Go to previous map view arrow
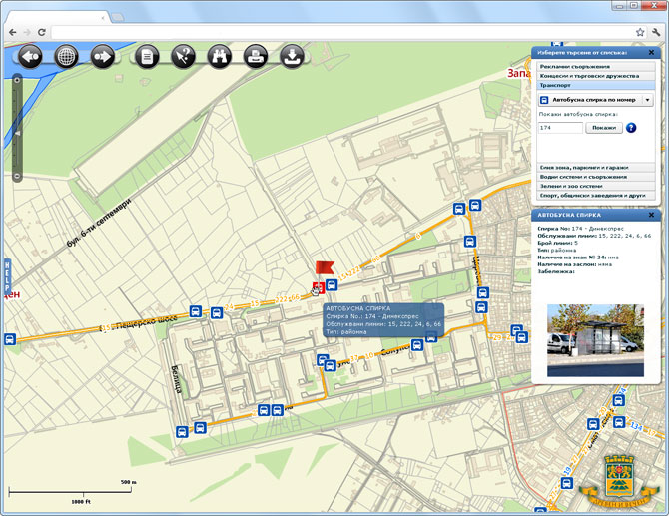 tap(30, 56)
